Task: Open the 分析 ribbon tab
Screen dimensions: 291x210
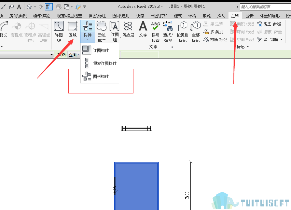Action: click(x=249, y=16)
